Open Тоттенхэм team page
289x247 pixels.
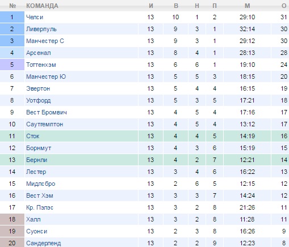(41, 65)
